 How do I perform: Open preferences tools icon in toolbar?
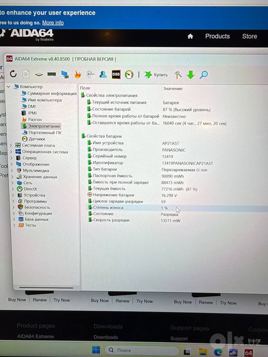pos(178,74)
